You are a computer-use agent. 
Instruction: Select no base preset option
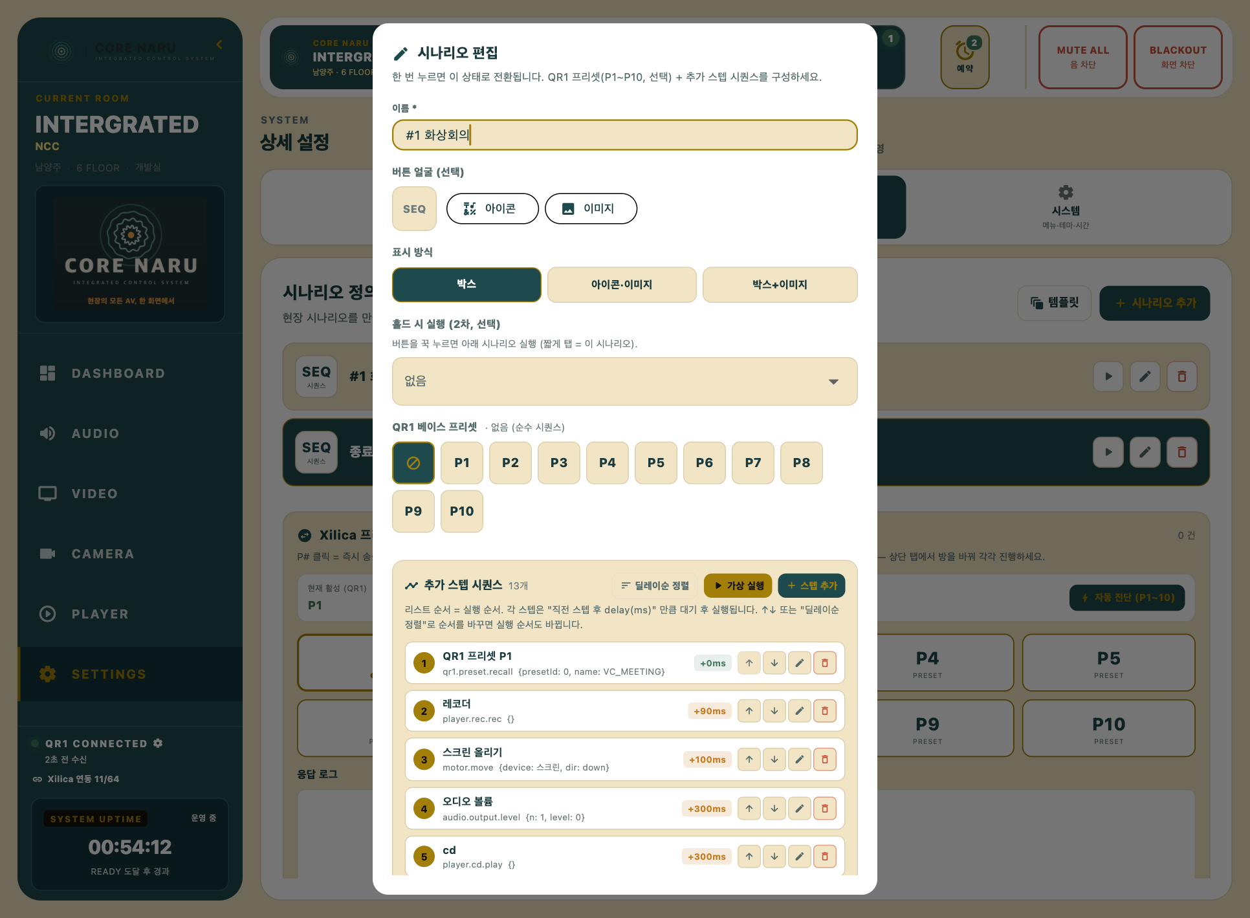(413, 463)
